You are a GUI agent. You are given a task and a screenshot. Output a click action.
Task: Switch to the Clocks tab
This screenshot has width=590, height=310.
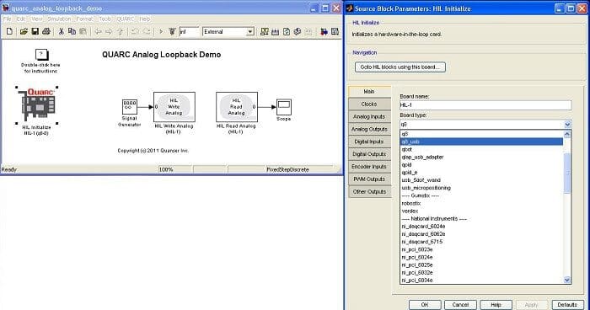click(369, 104)
